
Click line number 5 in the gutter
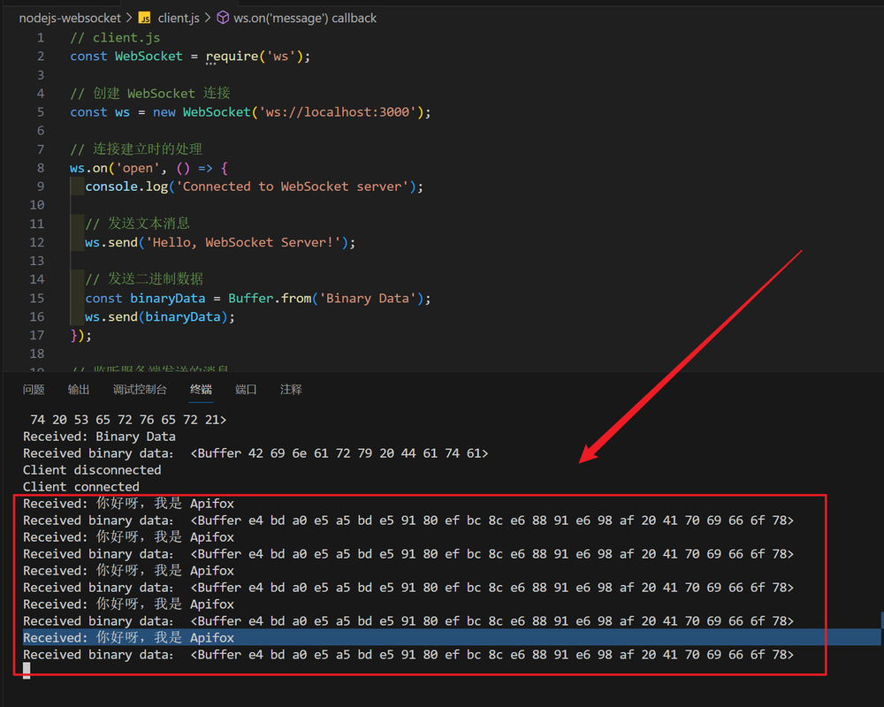point(40,111)
